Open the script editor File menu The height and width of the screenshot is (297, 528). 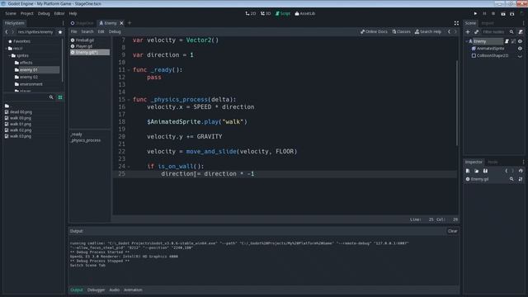(73, 31)
